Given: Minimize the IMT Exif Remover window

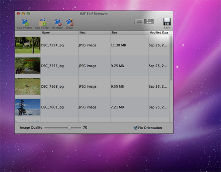Looking at the screenshot, I should pyautogui.click(x=23, y=14).
